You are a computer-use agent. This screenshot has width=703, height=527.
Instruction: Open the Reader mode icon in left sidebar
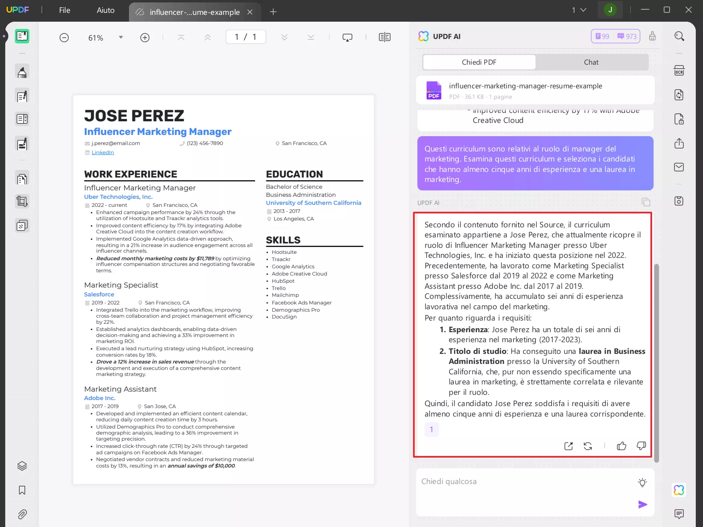click(x=22, y=36)
